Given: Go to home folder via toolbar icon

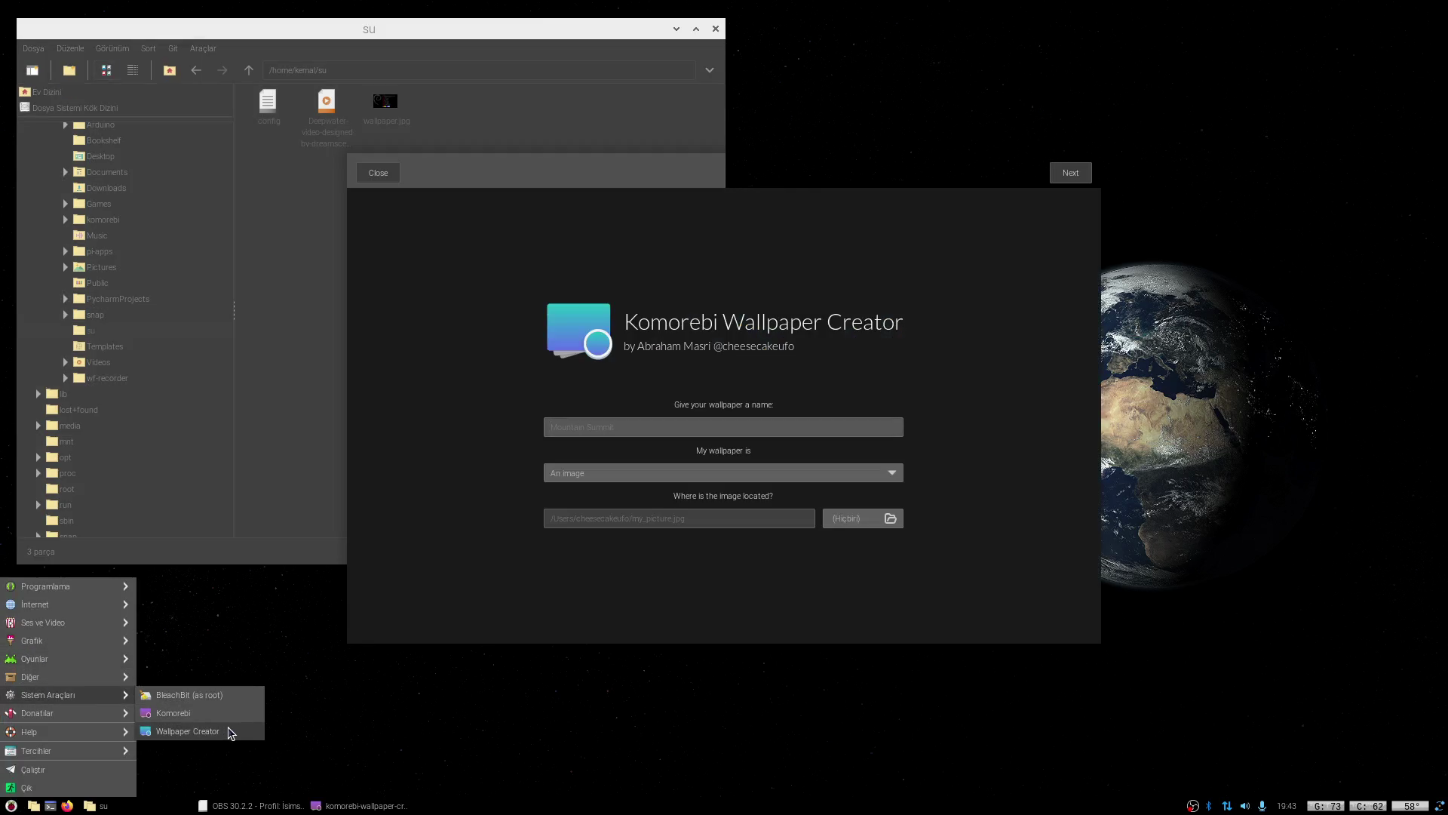Looking at the screenshot, I should coord(170,70).
